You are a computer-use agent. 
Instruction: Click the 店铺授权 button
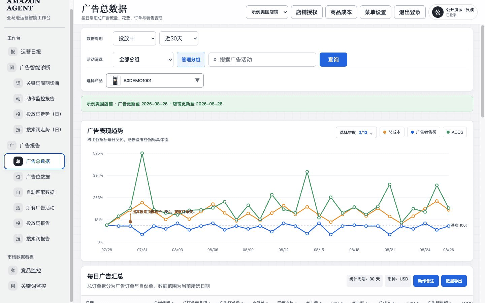tap(307, 12)
